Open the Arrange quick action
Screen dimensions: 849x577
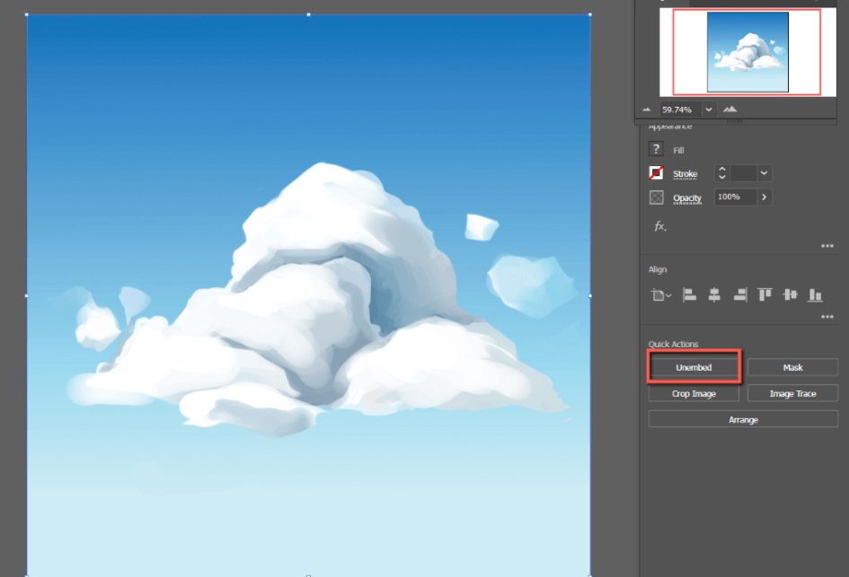(743, 419)
